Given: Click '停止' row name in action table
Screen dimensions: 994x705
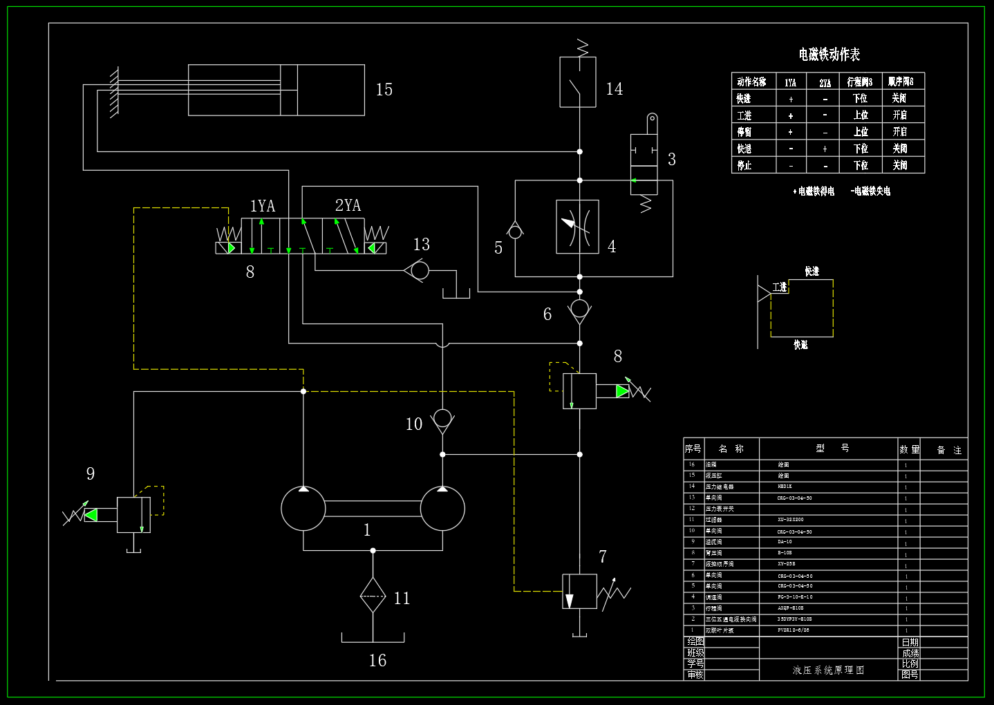Looking at the screenshot, I should click(744, 165).
